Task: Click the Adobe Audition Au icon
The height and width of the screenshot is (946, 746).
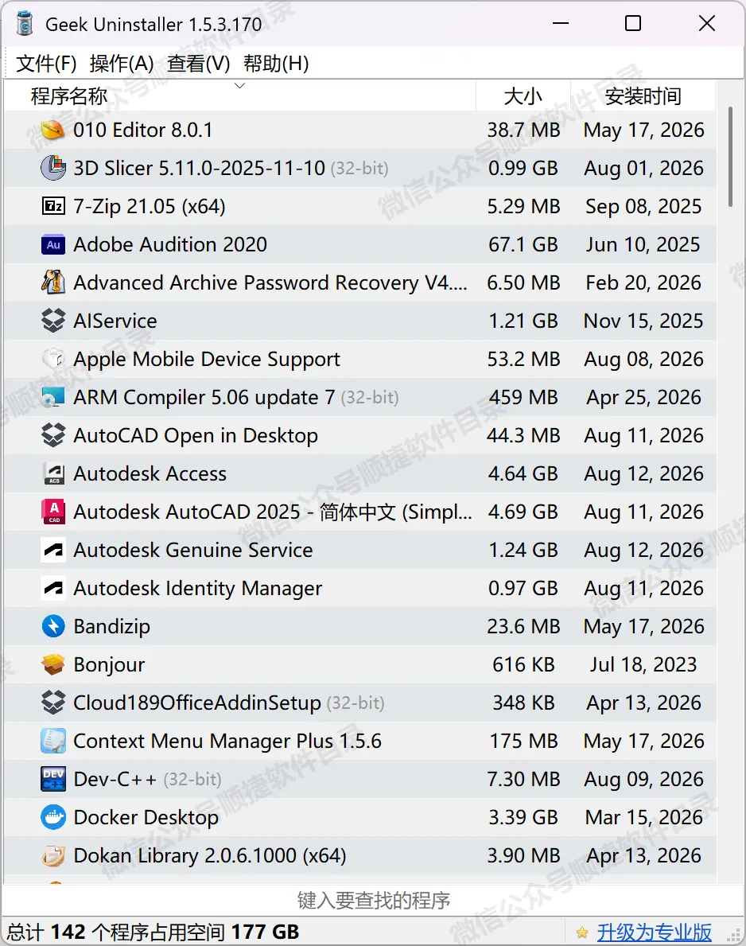Action: click(53, 244)
